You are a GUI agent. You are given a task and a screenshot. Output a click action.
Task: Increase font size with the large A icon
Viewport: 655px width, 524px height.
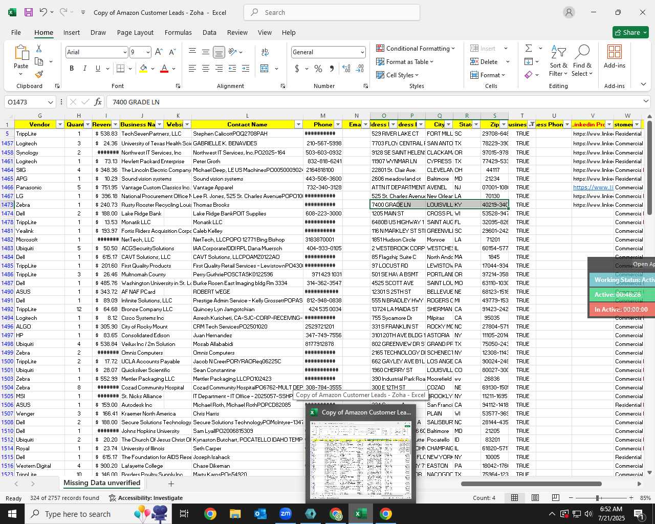(159, 52)
